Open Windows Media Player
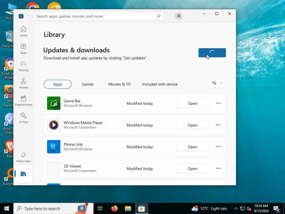This screenshot has height=214, width=285. point(193,125)
